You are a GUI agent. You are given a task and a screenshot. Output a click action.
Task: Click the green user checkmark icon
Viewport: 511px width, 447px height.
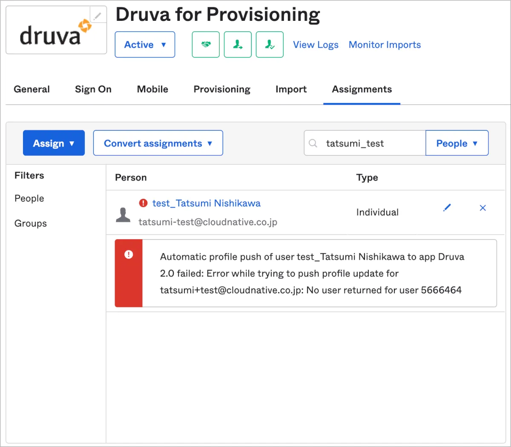[270, 44]
